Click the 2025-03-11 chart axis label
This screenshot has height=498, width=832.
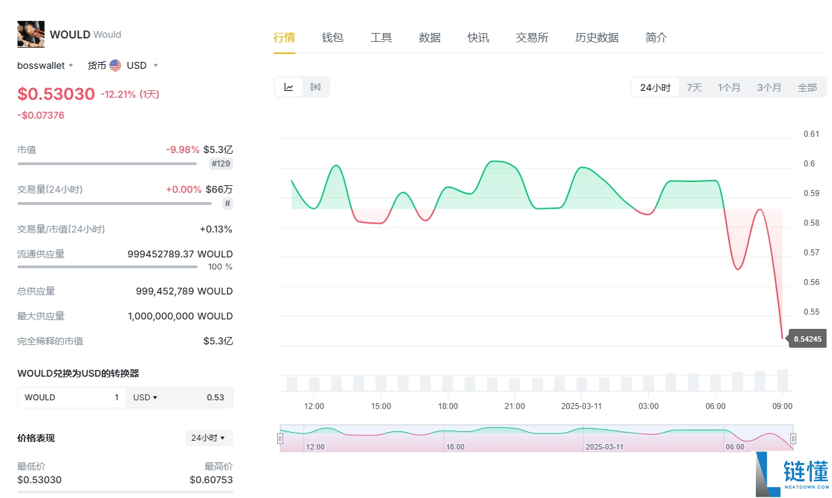pos(583,406)
